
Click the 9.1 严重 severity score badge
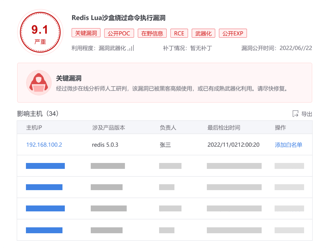[40, 32]
